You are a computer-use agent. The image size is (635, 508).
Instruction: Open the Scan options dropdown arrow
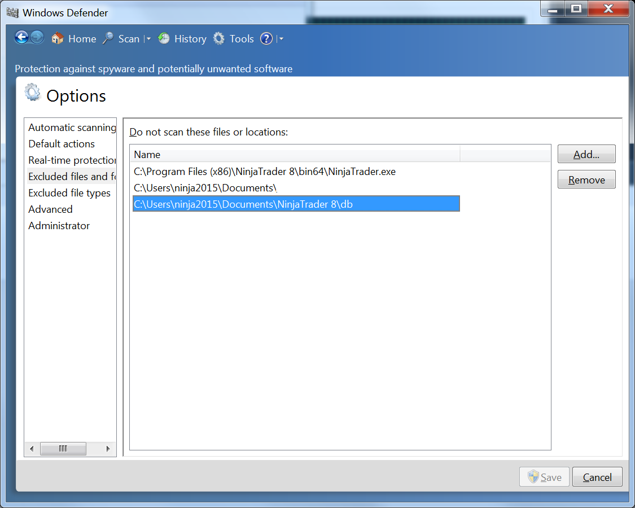point(148,39)
